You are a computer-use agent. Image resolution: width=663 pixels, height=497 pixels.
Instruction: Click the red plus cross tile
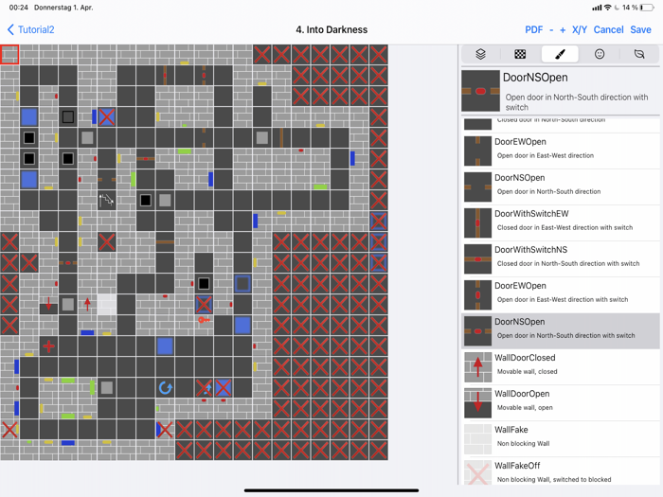[48, 346]
